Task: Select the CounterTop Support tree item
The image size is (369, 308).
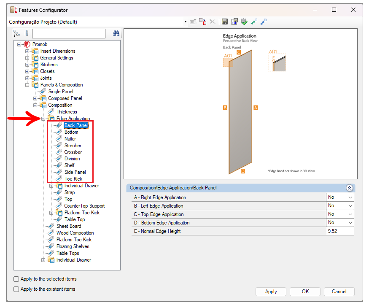Action: point(84,206)
